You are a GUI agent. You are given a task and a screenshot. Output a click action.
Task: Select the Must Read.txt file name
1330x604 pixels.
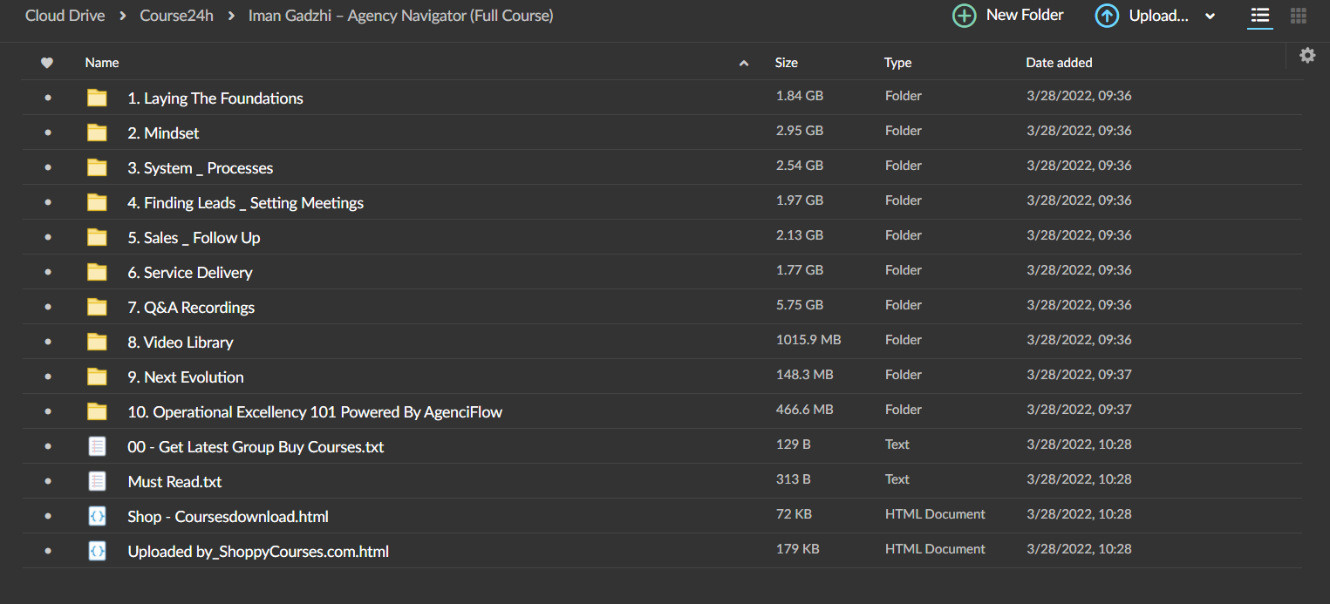174,482
